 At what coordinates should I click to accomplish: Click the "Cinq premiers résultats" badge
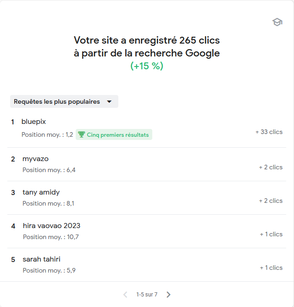[117, 134]
